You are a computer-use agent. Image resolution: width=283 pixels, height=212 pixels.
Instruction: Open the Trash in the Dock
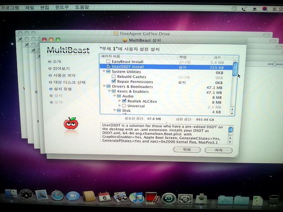pos(274,200)
